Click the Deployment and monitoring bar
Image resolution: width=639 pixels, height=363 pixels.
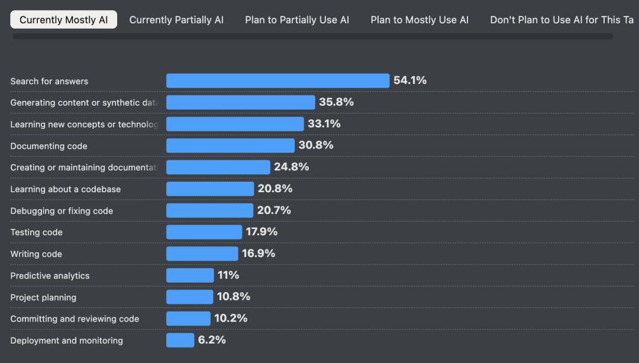[x=180, y=340]
